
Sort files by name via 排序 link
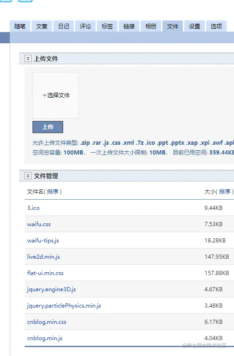click(52, 192)
